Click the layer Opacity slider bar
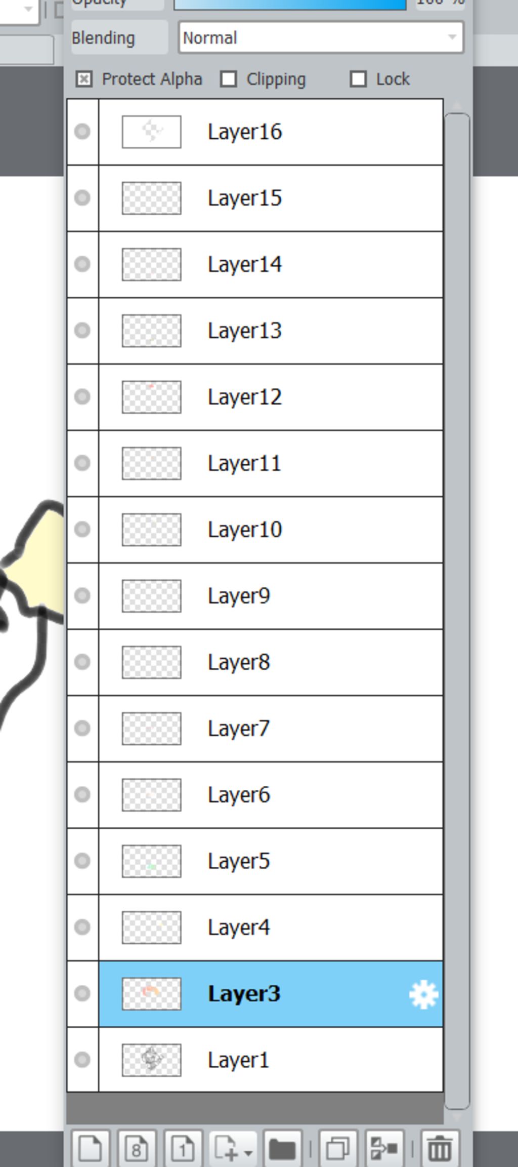 (290, 4)
